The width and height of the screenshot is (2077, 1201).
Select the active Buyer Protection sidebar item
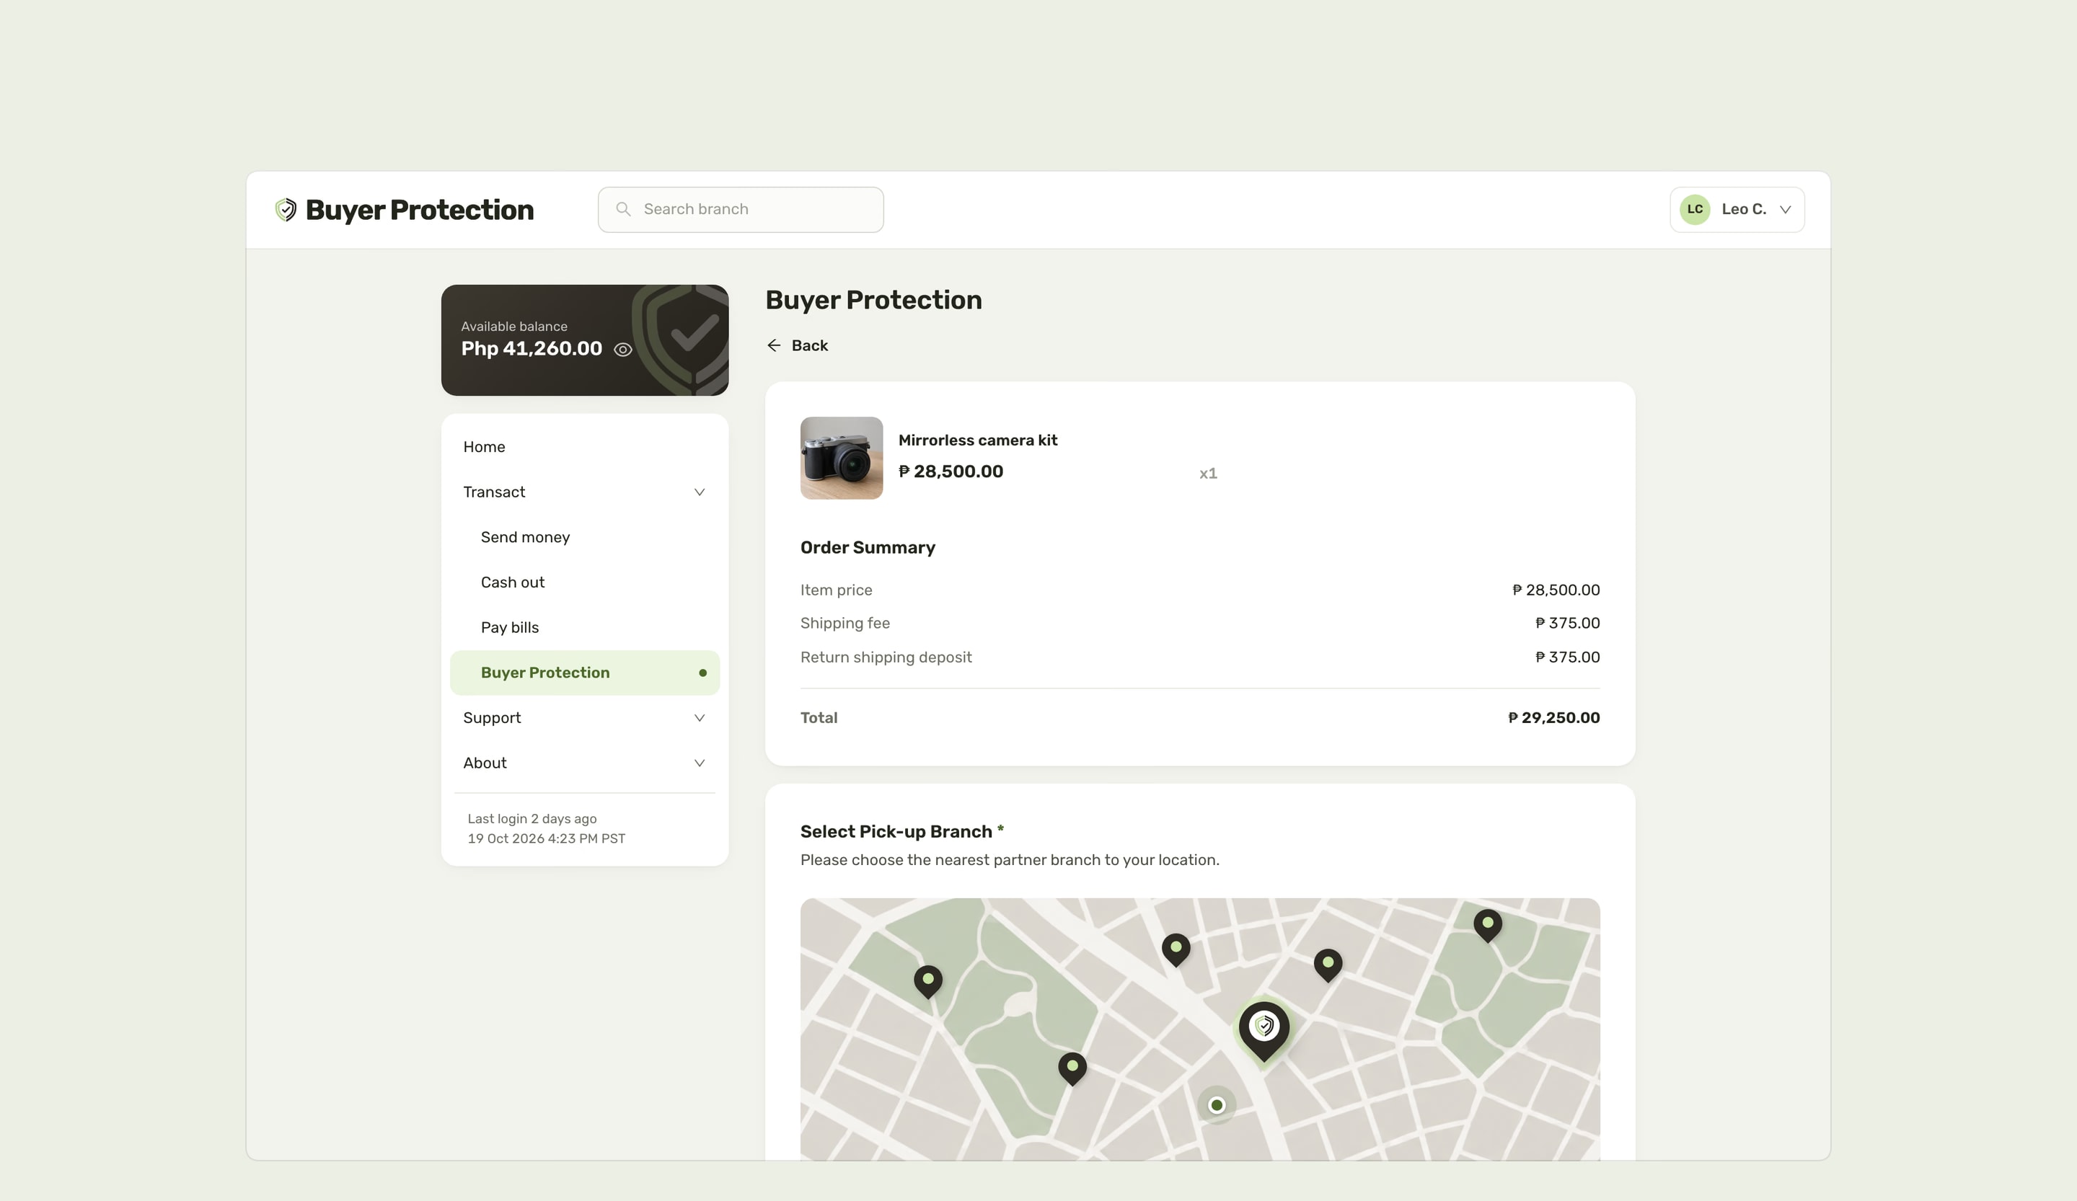[584, 672]
